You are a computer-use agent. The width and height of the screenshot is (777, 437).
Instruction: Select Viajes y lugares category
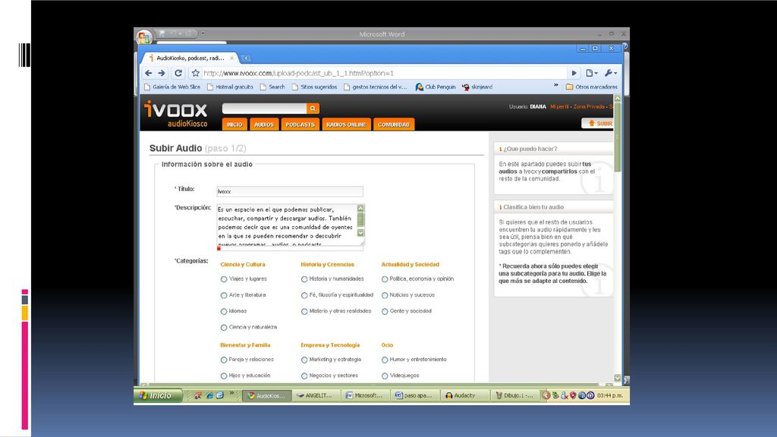[224, 279]
